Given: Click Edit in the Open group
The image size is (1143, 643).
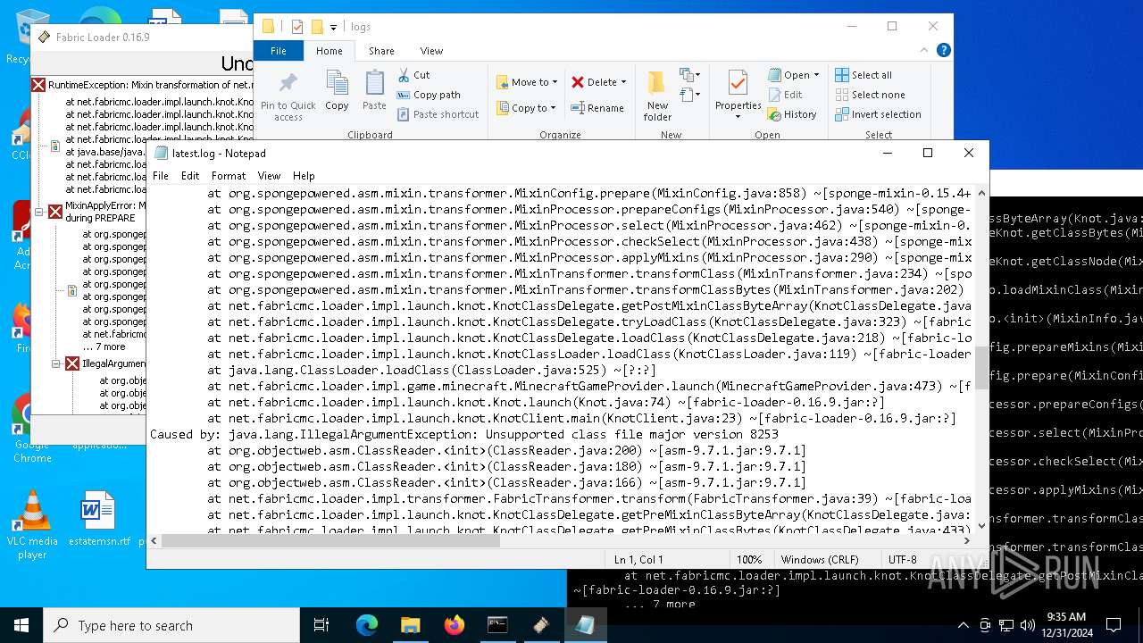Looking at the screenshot, I should [784, 95].
